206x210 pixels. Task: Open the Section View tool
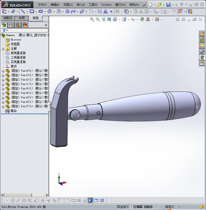109,19
